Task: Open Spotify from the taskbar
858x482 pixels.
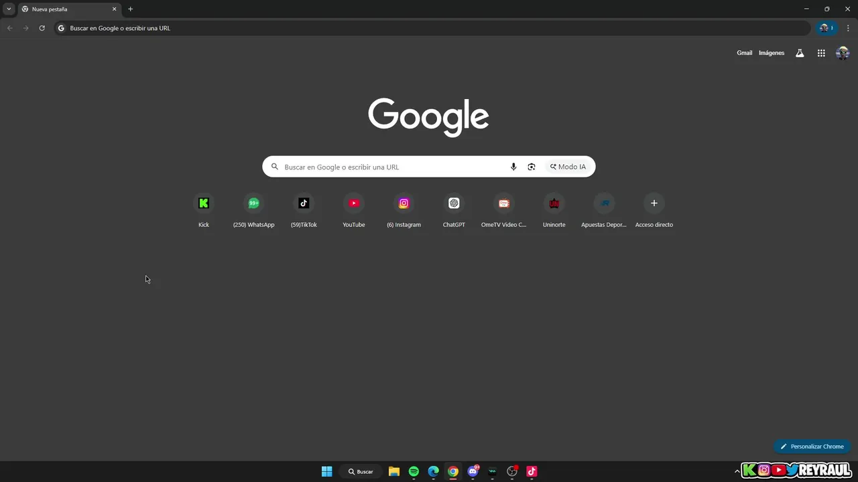Action: [414, 471]
